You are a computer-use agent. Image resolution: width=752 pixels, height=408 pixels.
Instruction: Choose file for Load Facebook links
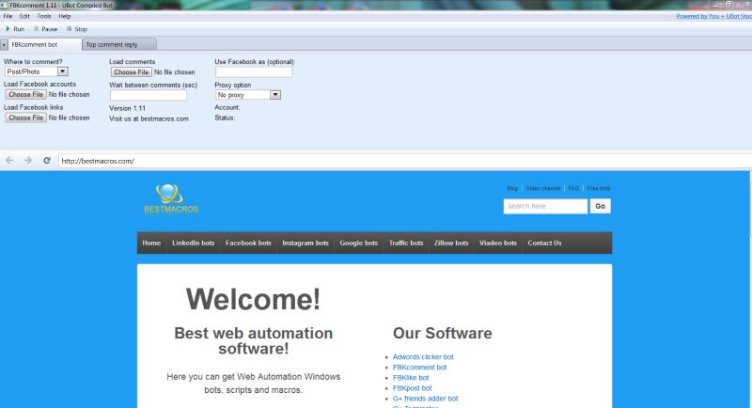[26, 118]
